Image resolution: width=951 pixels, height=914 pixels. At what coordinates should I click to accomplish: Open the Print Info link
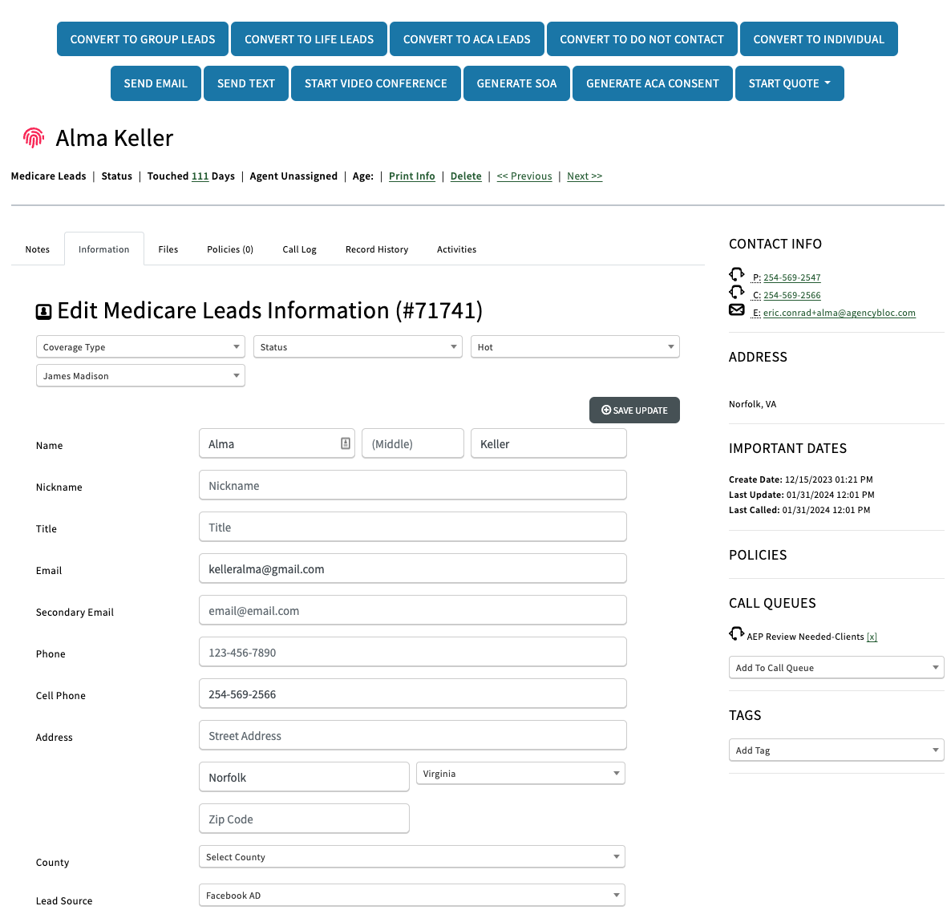tap(411, 176)
